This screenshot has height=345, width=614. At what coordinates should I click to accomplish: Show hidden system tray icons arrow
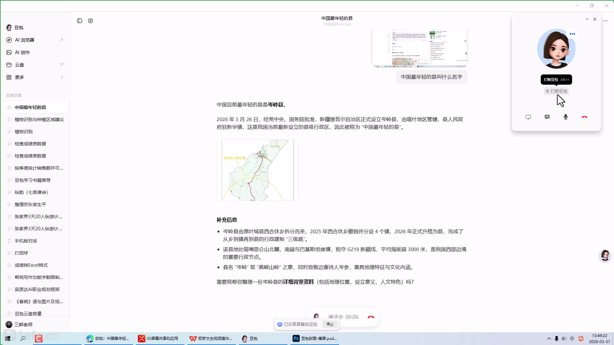(x=549, y=339)
